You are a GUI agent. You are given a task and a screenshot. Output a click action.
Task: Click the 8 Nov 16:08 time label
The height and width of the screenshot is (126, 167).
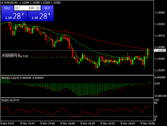pyautogui.click(x=68, y=123)
